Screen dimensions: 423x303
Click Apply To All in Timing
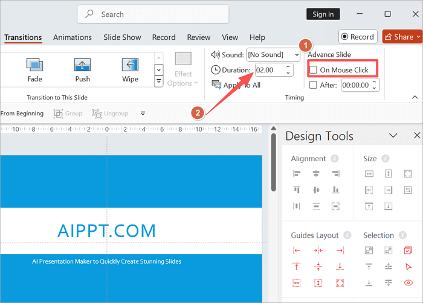[x=236, y=85]
